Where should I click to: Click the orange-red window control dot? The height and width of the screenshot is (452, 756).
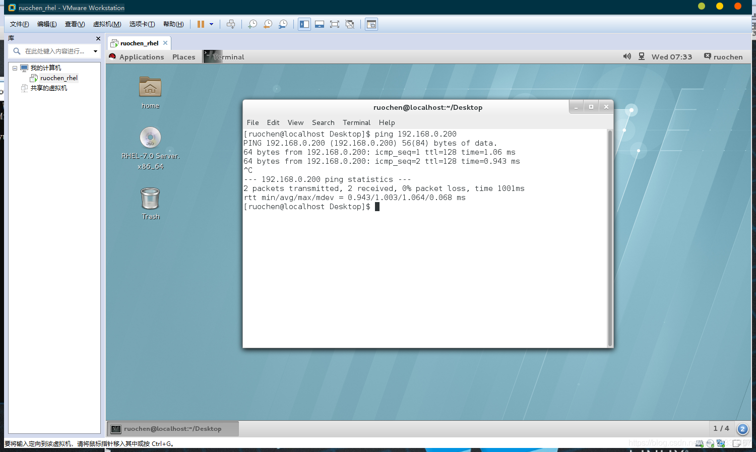[x=738, y=6]
